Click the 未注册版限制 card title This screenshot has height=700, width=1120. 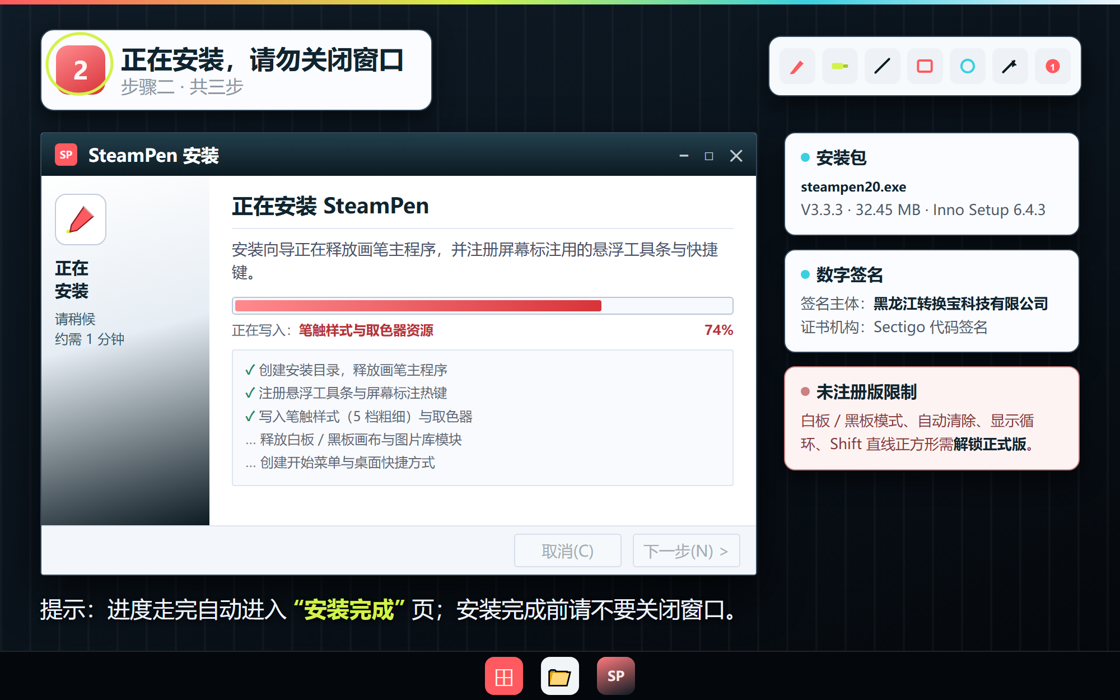[x=867, y=392]
